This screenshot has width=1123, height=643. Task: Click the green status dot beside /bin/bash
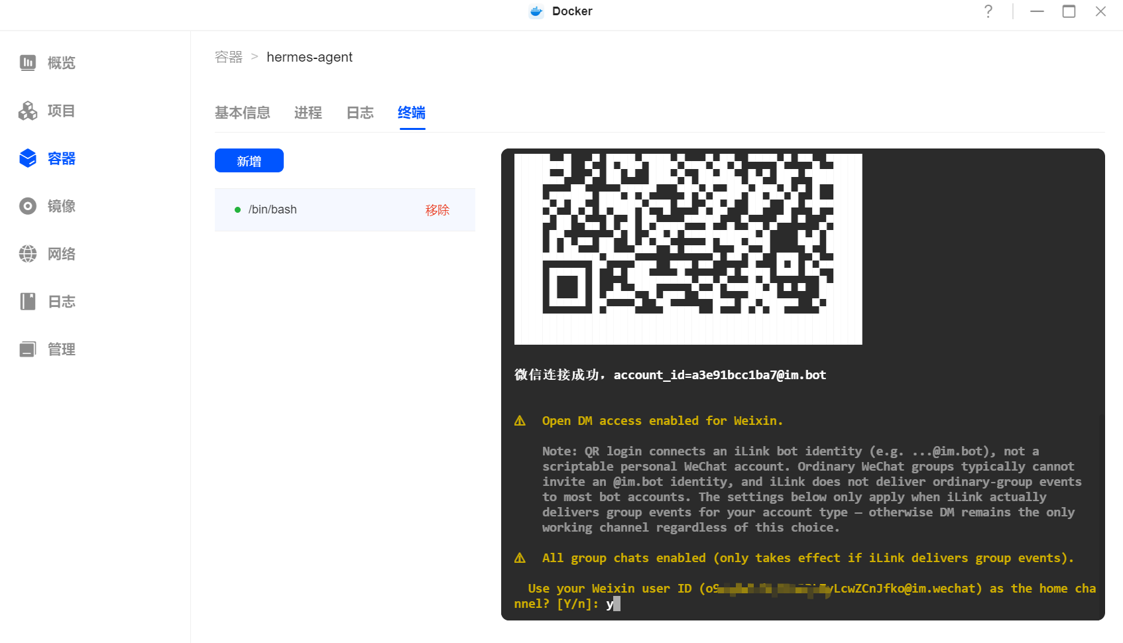click(237, 209)
